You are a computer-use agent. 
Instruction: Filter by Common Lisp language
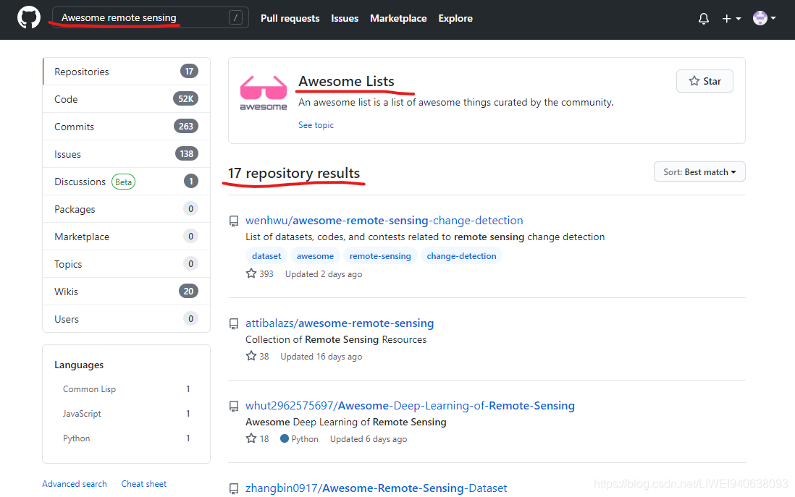[126, 389]
